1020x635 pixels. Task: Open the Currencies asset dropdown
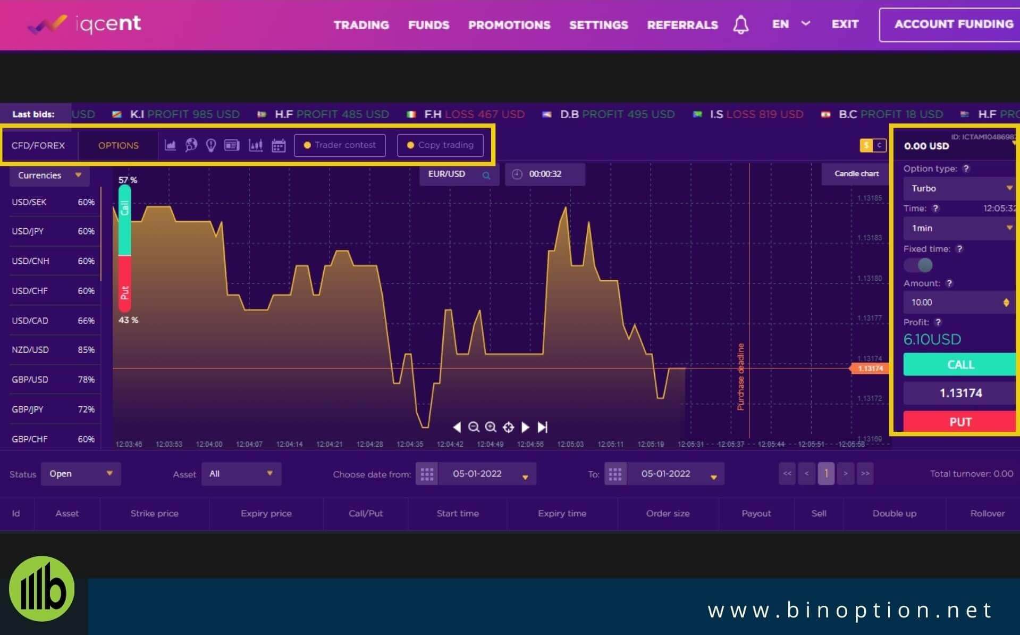(49, 176)
